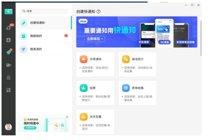This screenshot has height=140, width=211.
Task: Click the green plus button in sidebar
Action: pyautogui.click(x=9, y=12)
